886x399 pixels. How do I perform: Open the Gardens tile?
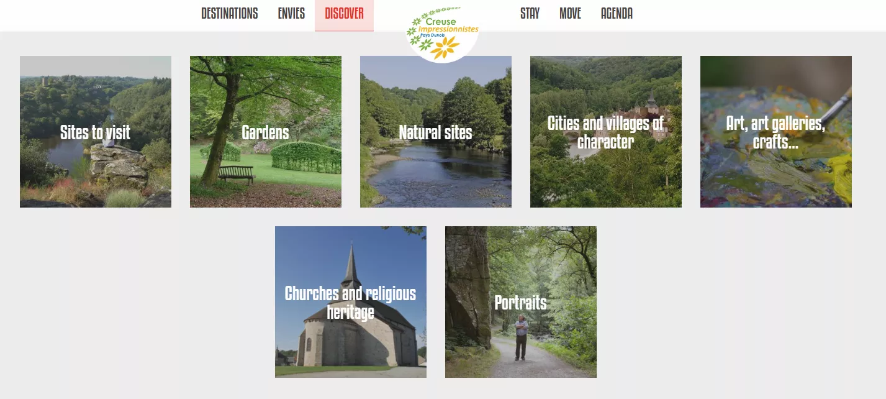pos(266,132)
